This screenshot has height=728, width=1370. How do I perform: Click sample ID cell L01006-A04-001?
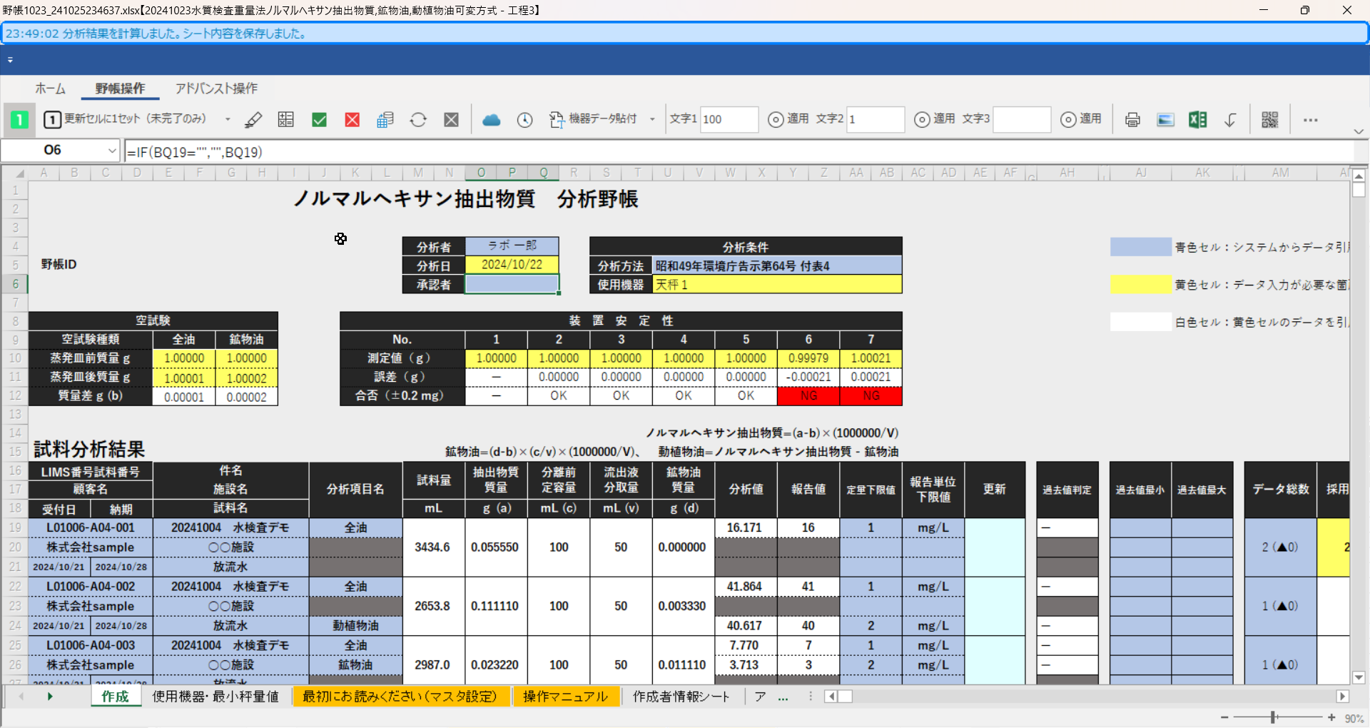tap(91, 527)
